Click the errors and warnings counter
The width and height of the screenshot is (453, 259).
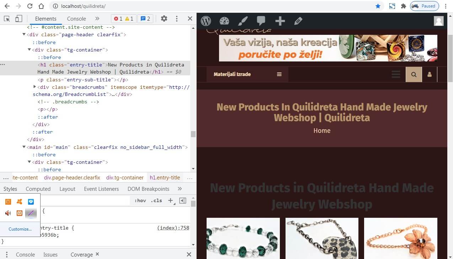[124, 19]
